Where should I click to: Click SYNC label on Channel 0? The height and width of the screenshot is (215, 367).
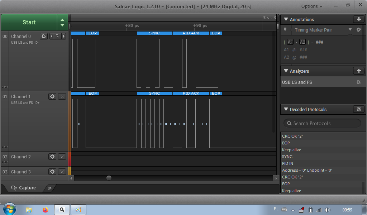click(x=154, y=33)
